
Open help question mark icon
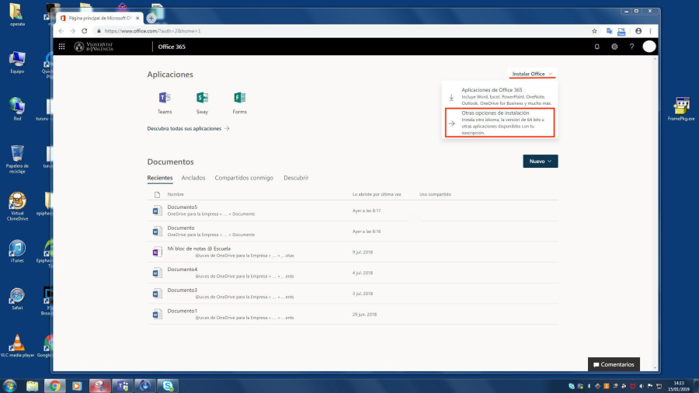tap(631, 47)
